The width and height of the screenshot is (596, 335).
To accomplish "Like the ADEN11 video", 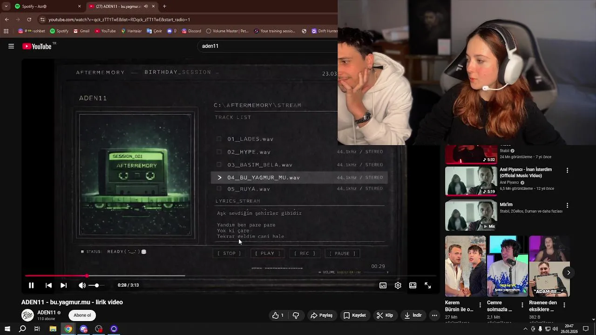I will [x=278, y=315].
